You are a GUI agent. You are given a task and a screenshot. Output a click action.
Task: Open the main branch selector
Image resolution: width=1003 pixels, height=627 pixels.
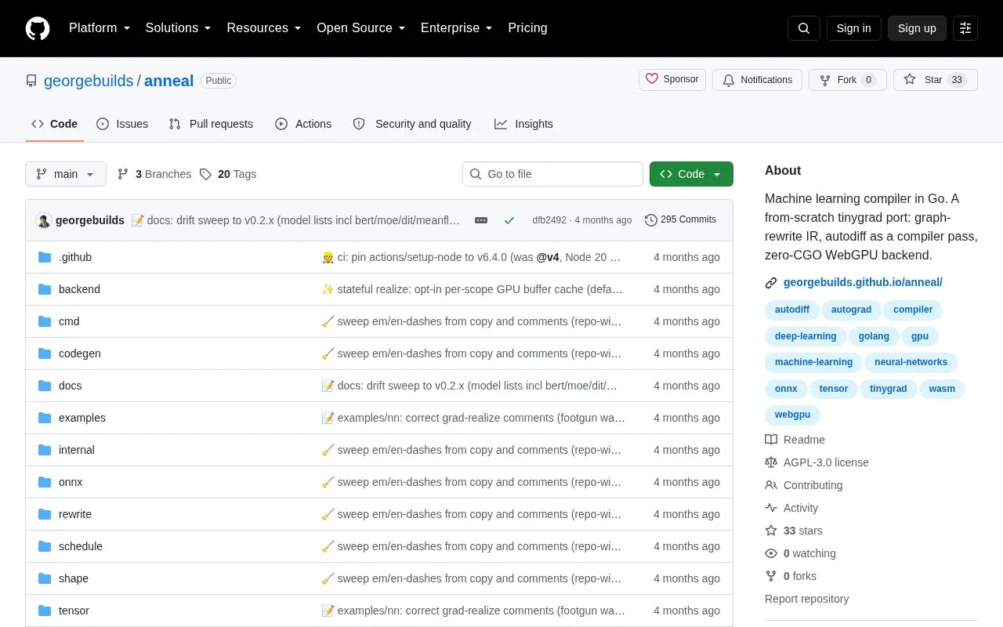pyautogui.click(x=66, y=174)
